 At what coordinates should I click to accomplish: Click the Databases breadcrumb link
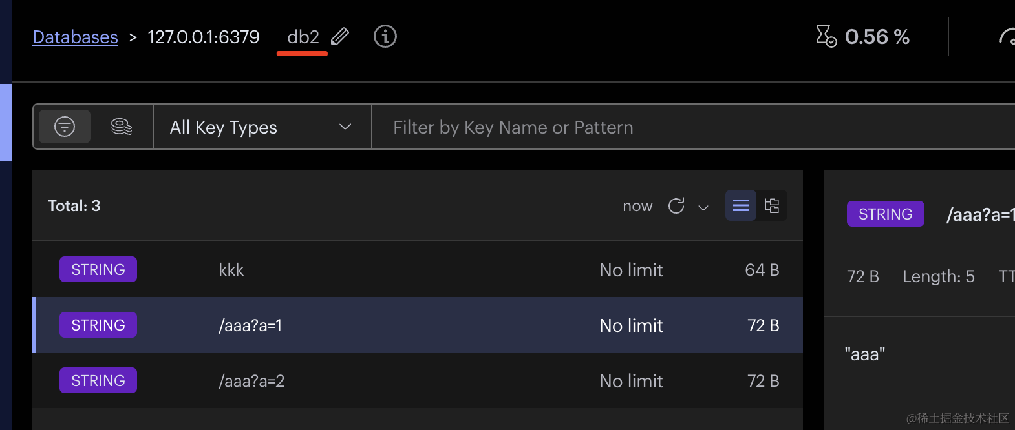(76, 37)
